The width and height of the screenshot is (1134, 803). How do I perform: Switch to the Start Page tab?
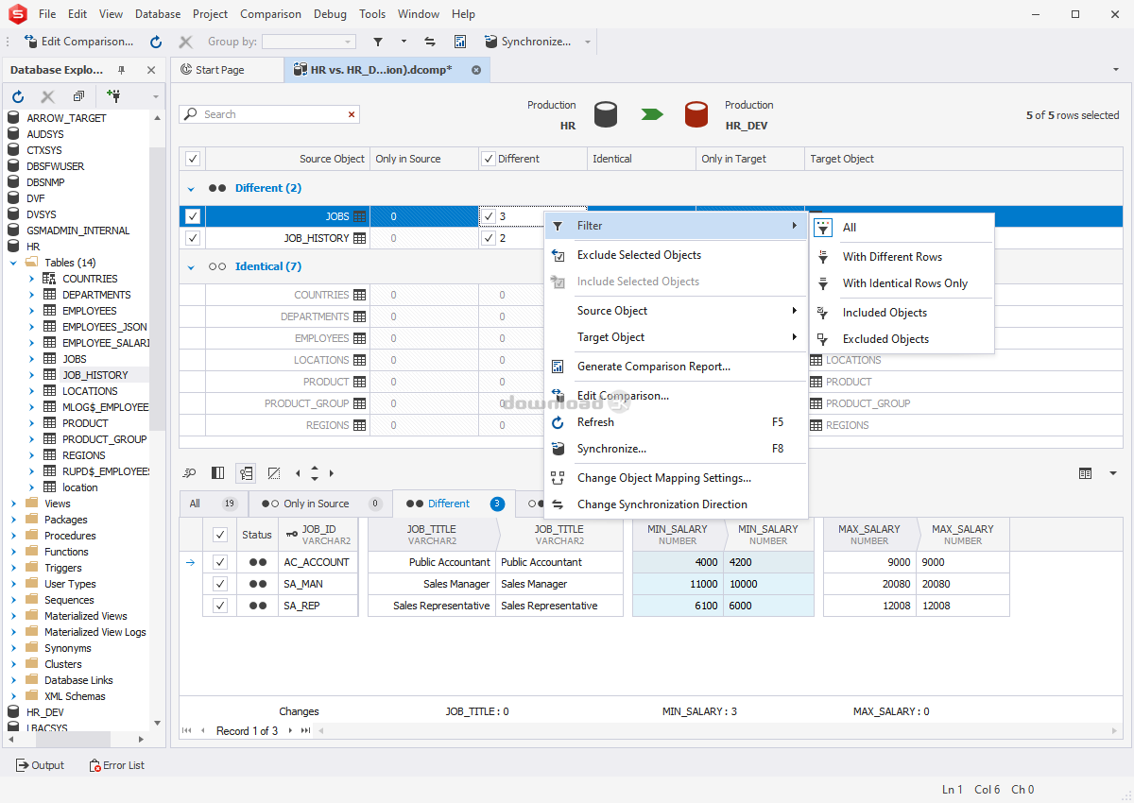tap(219, 70)
